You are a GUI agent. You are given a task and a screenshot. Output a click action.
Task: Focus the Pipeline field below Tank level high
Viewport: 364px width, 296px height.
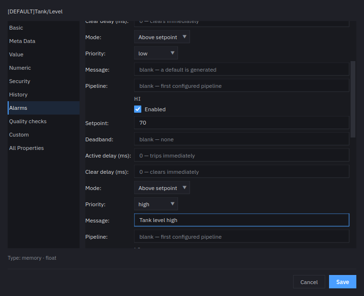tap(242, 236)
